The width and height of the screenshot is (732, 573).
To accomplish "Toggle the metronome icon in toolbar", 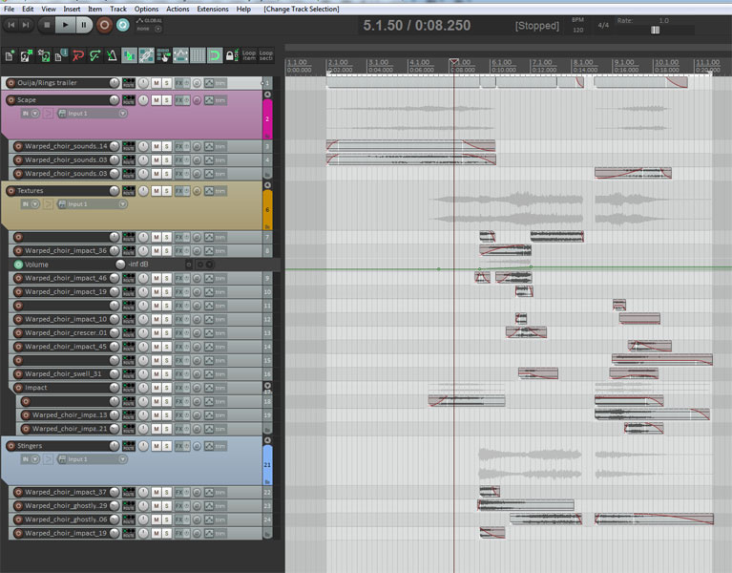I will 112,56.
